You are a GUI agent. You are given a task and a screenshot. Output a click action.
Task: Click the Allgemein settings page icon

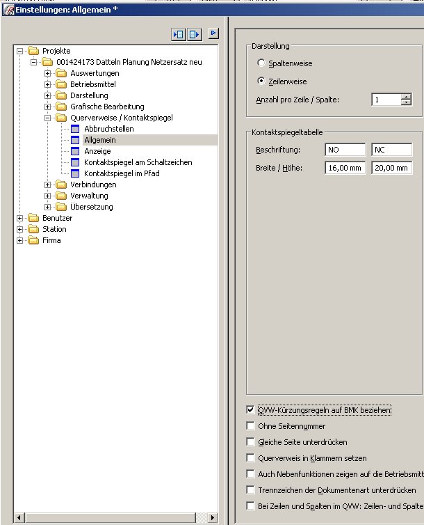point(75,140)
